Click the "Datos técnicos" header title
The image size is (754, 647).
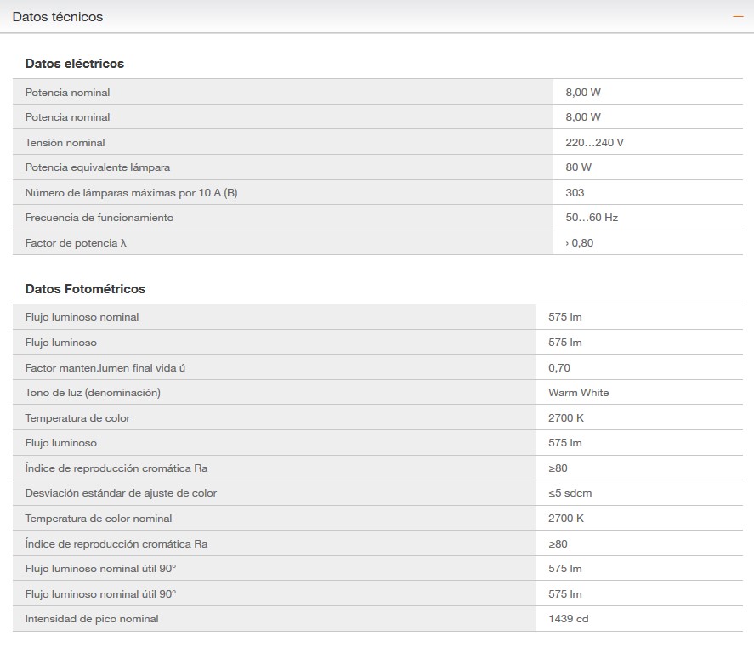click(x=58, y=17)
